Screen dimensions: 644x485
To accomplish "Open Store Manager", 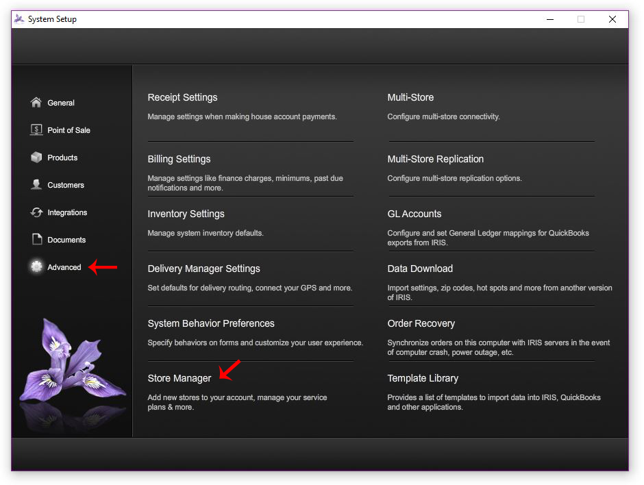I will pyautogui.click(x=179, y=378).
